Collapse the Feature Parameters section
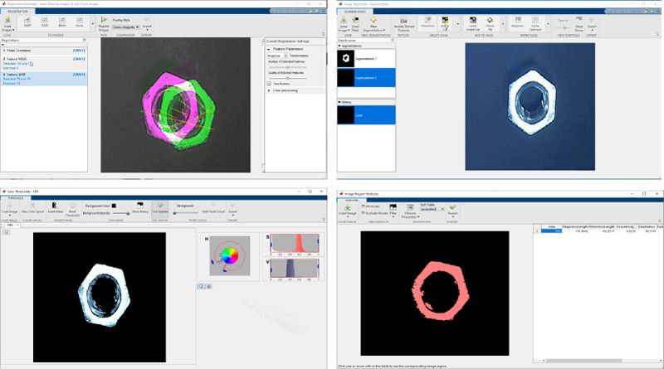The width and height of the screenshot is (664, 369). pyautogui.click(x=268, y=49)
